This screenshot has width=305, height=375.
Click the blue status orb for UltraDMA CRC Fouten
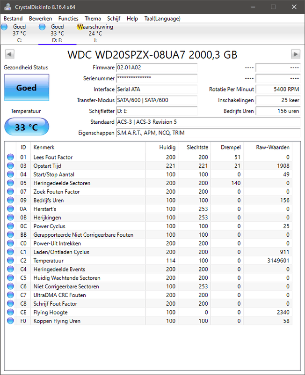click(10, 295)
